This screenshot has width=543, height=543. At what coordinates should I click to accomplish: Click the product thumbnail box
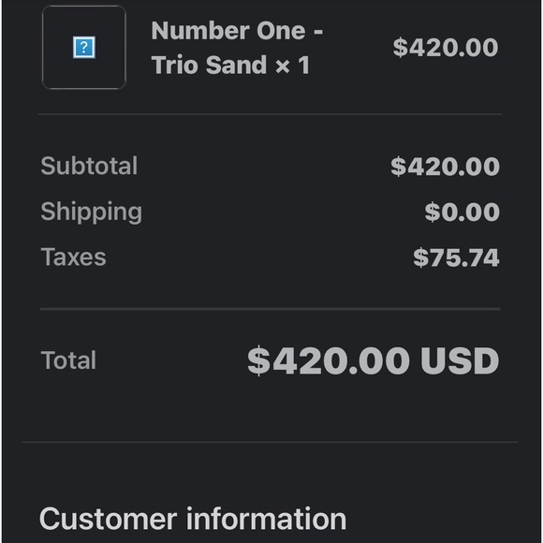84,48
